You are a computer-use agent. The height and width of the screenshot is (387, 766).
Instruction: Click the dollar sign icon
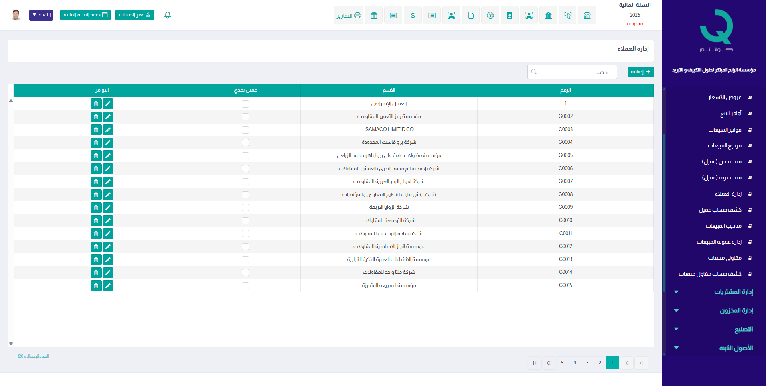point(413,15)
